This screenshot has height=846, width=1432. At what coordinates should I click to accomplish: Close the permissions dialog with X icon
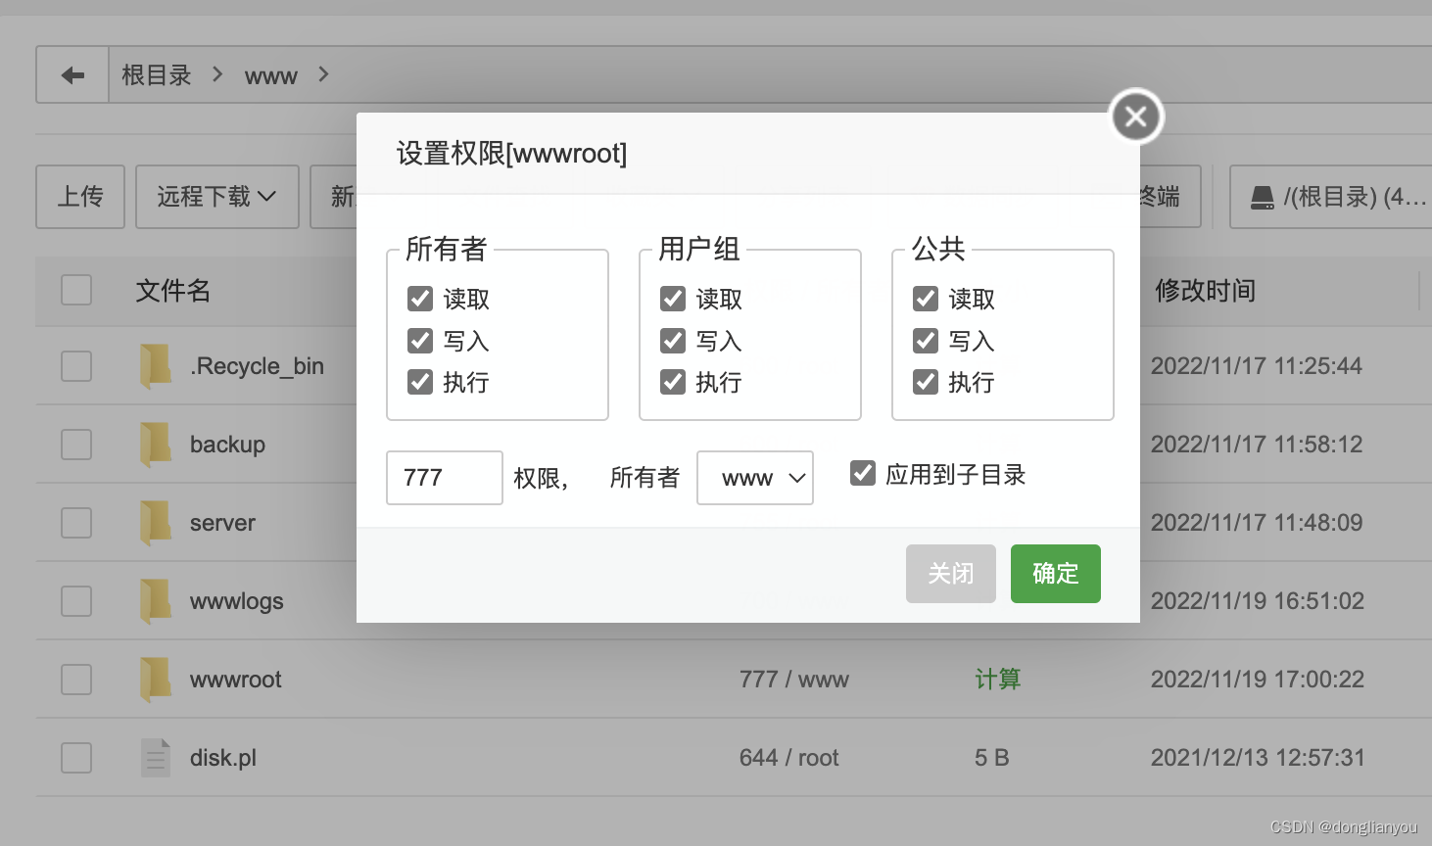coord(1136,117)
